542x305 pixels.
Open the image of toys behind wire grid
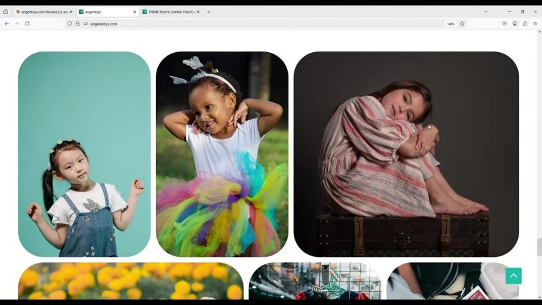(x=315, y=281)
